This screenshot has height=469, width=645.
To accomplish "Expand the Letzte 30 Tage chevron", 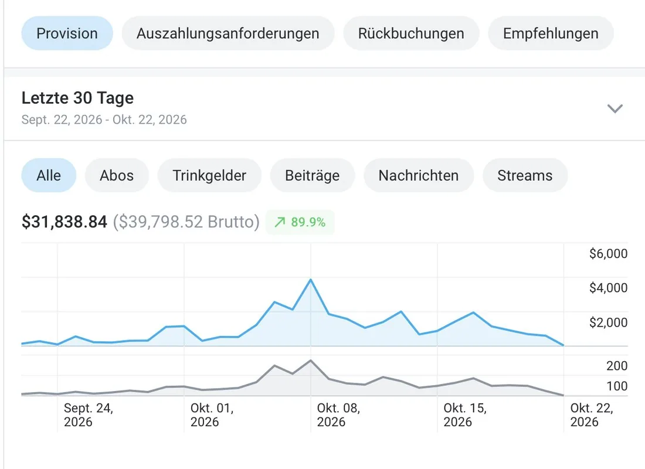I will pos(615,108).
